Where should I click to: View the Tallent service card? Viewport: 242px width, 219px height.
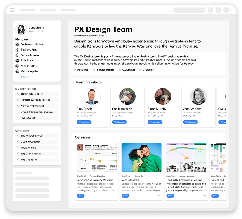(215, 196)
